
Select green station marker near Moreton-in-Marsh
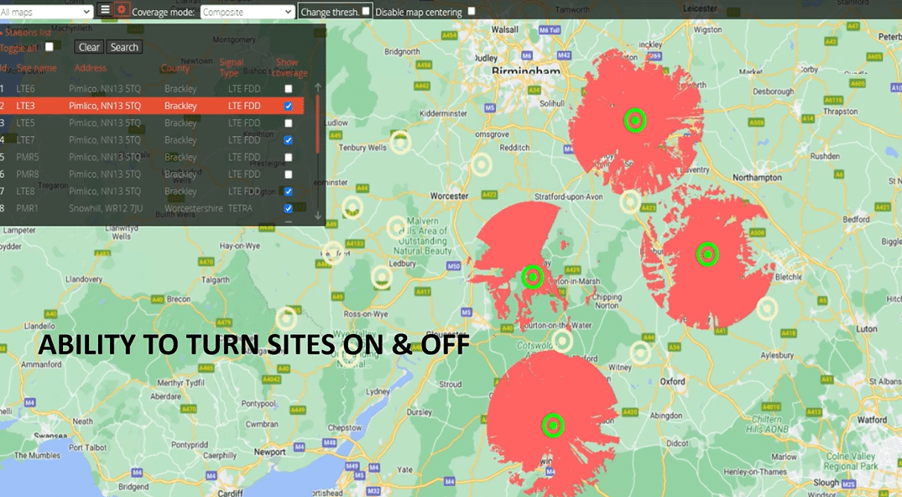coord(533,278)
